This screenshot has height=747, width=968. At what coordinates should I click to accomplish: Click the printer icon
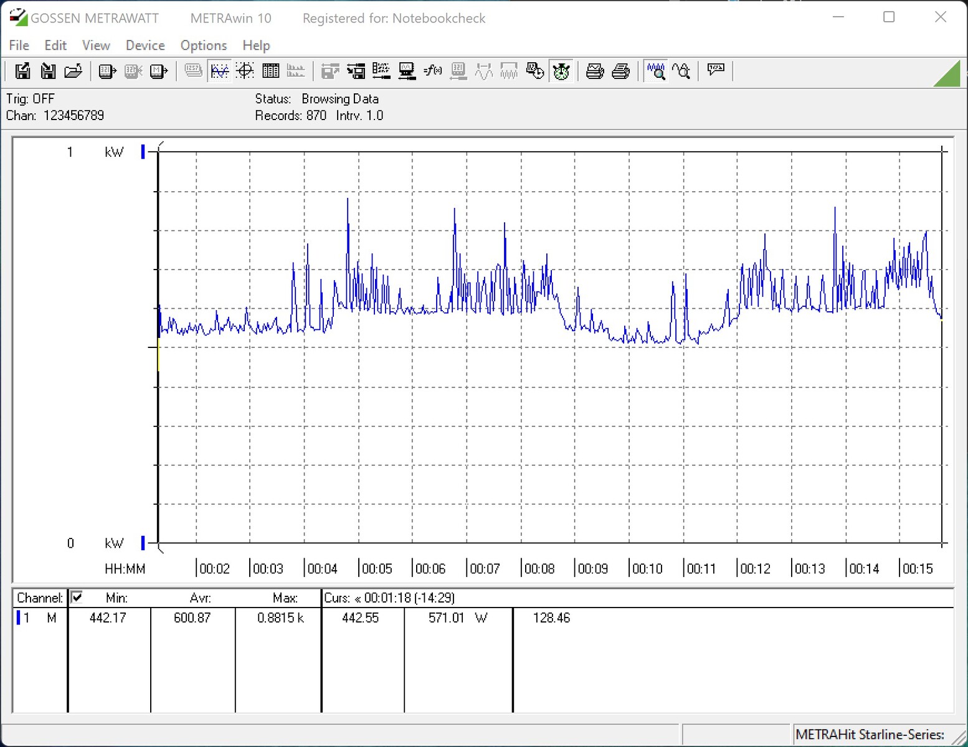[621, 71]
